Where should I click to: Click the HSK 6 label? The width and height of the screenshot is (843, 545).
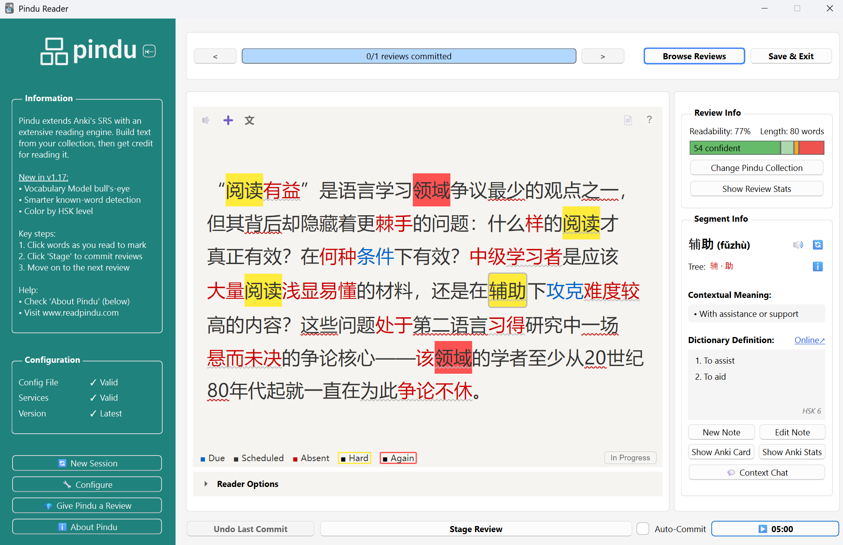(812, 411)
